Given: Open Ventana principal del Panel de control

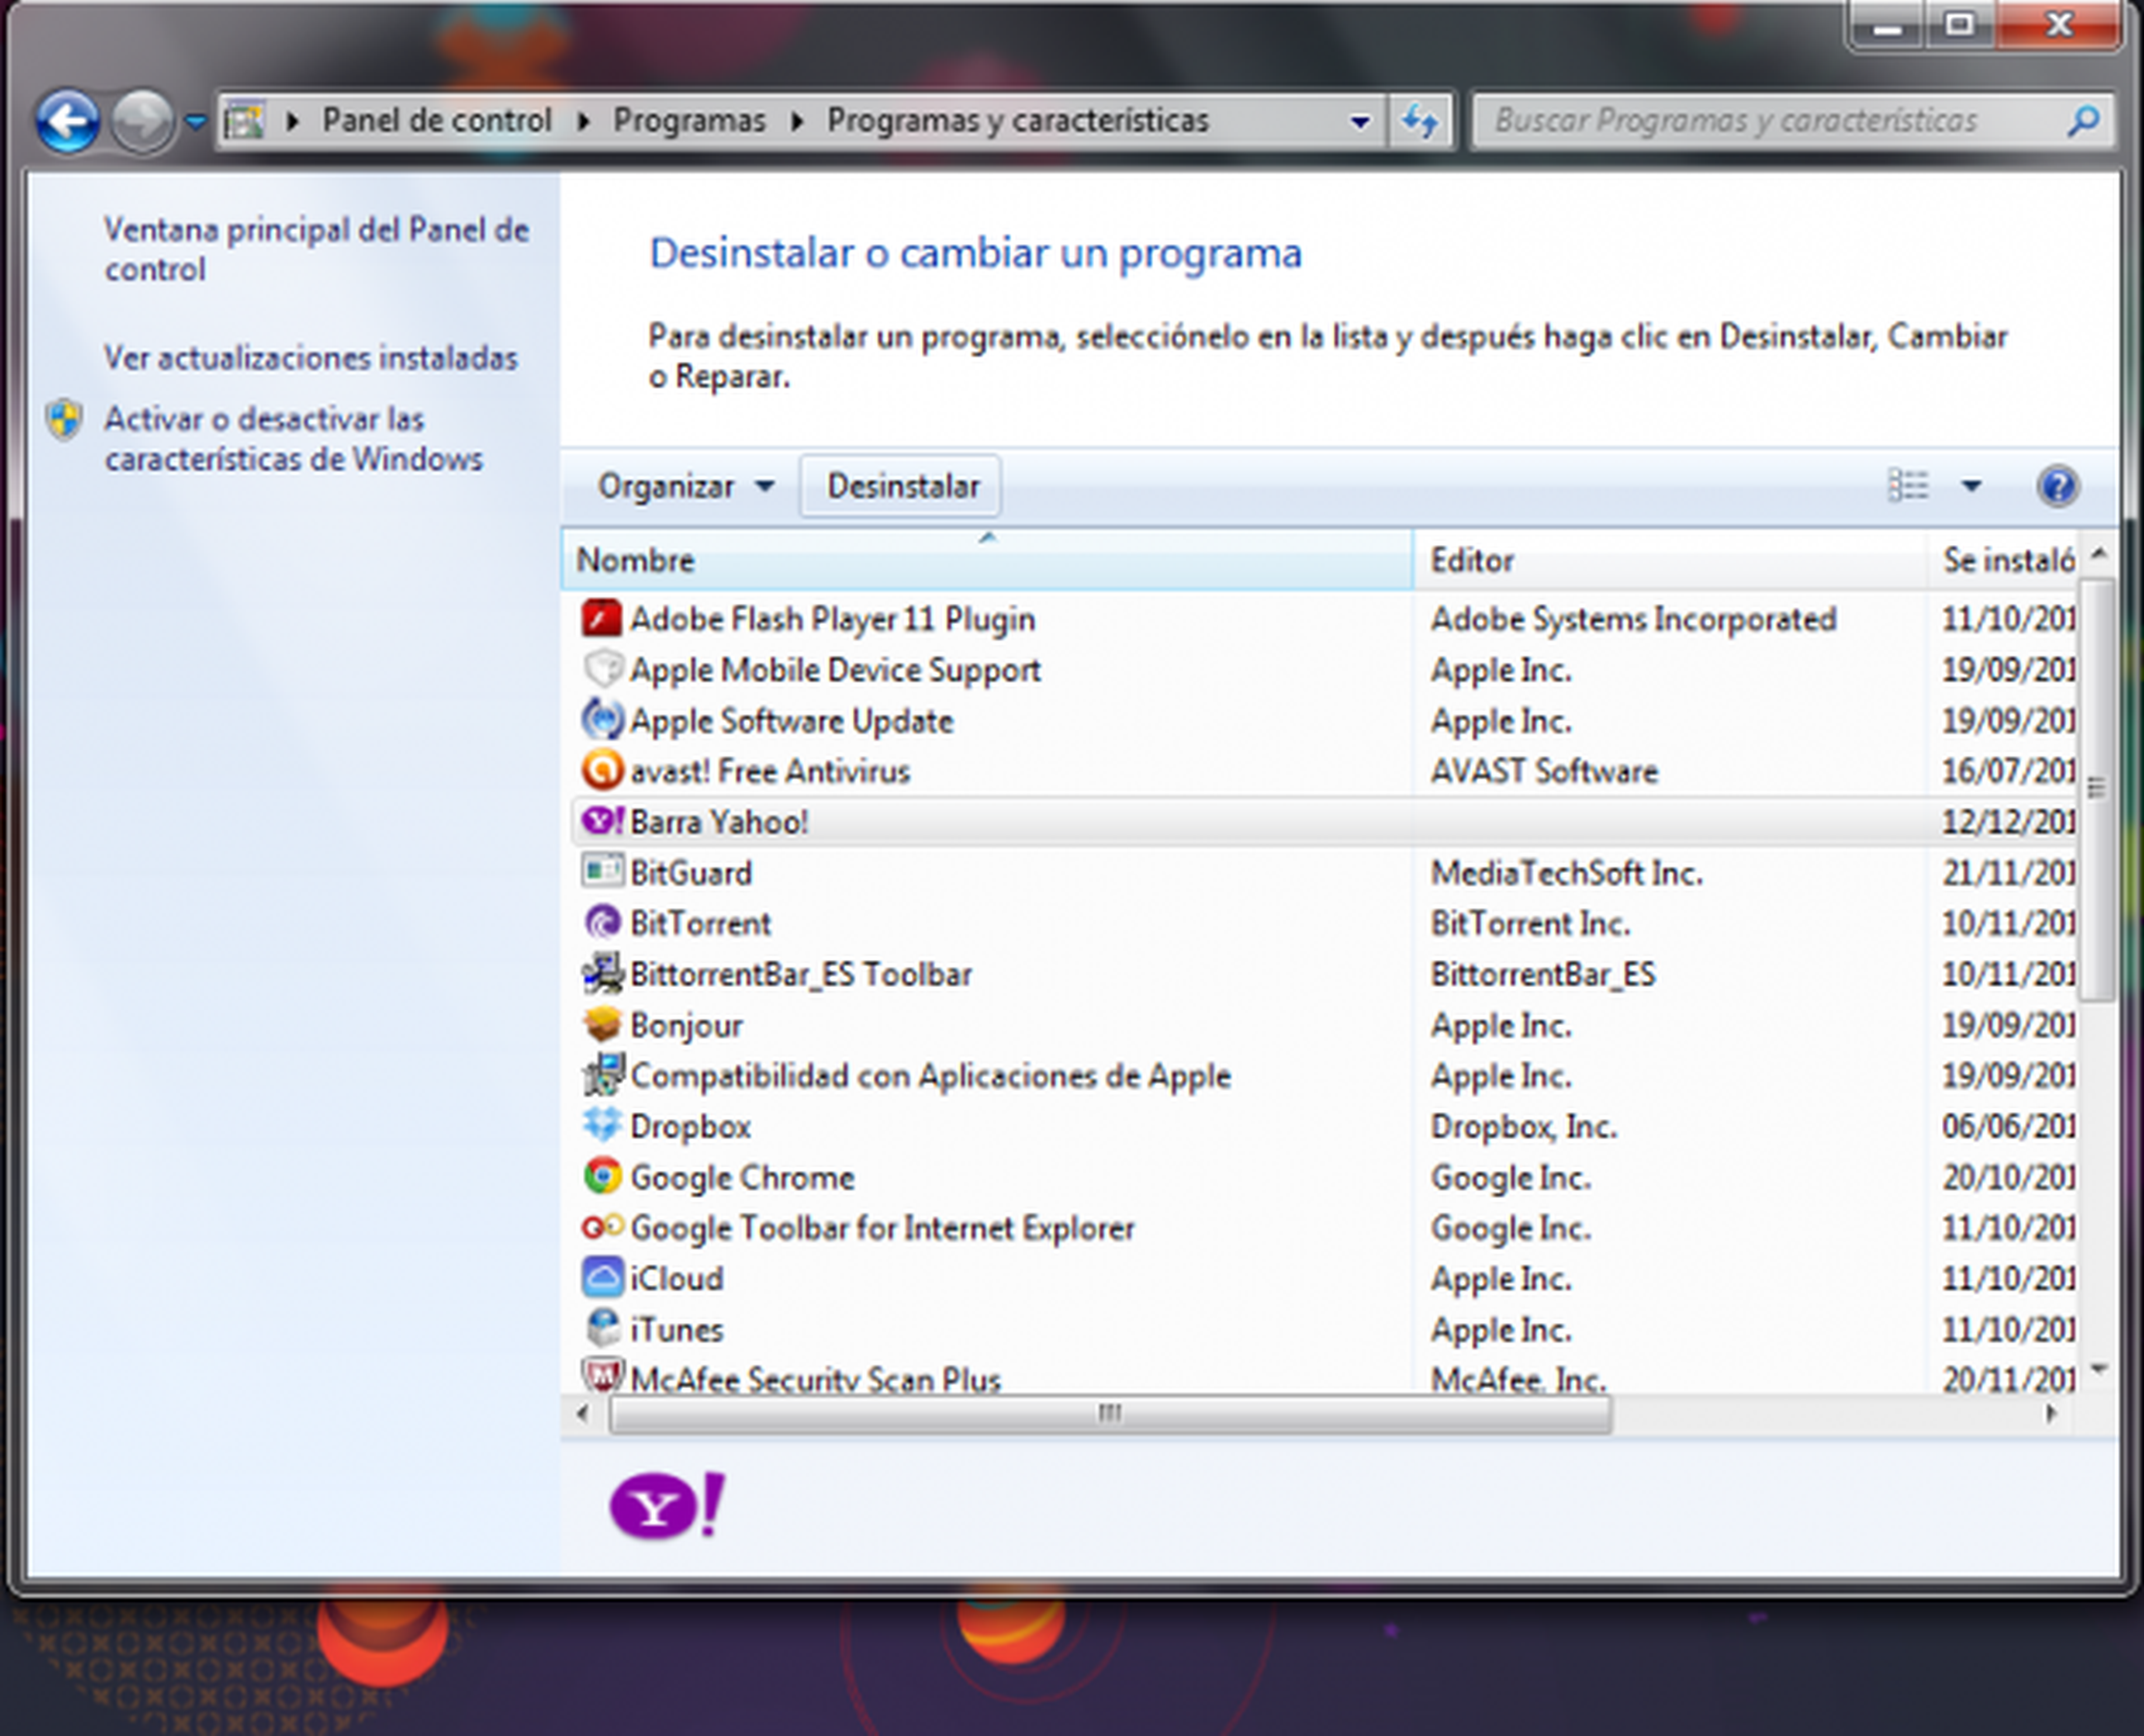Looking at the screenshot, I should pos(316,249).
